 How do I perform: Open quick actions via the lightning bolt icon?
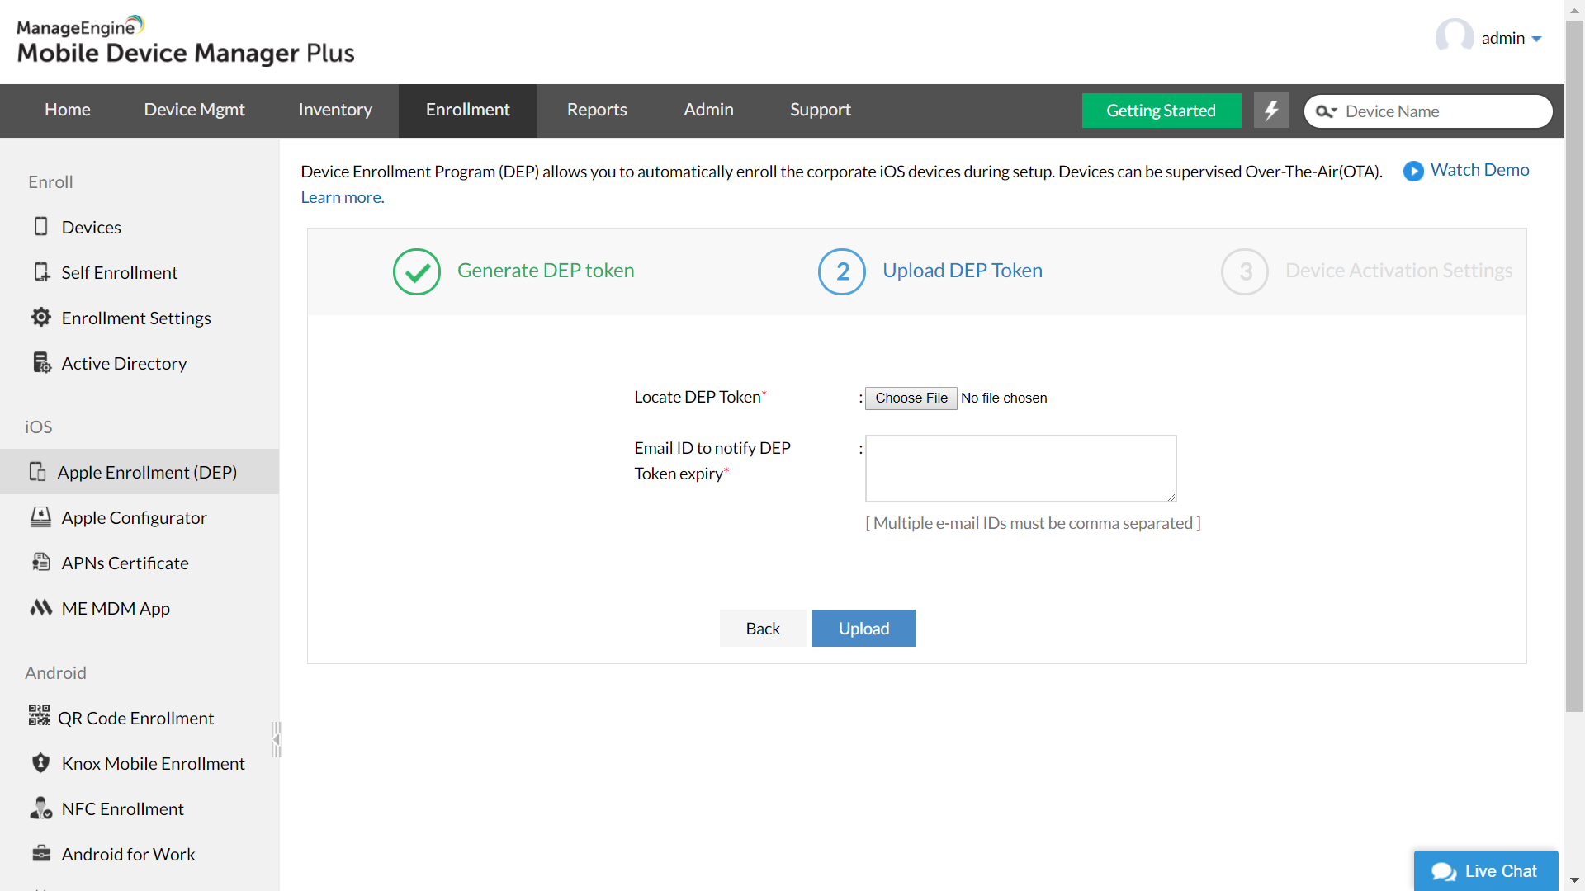click(x=1271, y=110)
